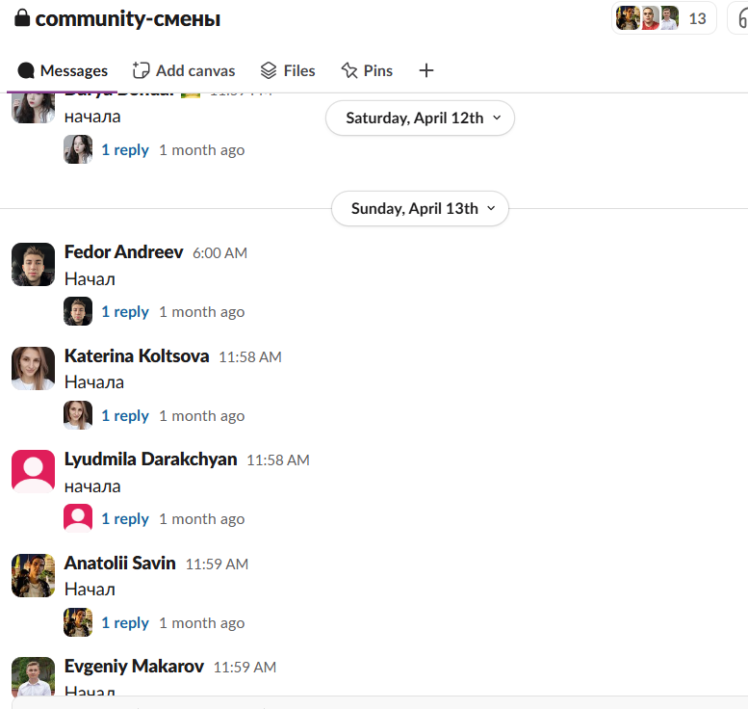
Task: Click Fedor Andreev's profile avatar
Action: point(33,265)
